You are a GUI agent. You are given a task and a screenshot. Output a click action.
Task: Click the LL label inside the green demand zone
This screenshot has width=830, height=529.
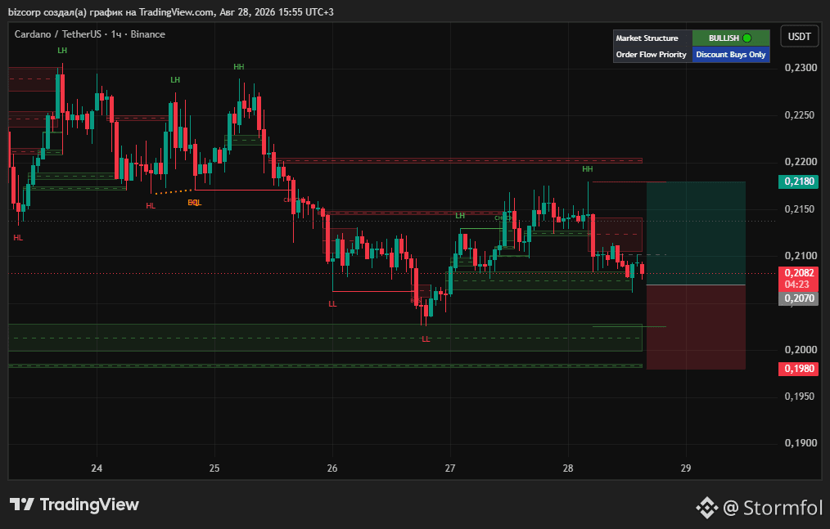[x=426, y=339]
